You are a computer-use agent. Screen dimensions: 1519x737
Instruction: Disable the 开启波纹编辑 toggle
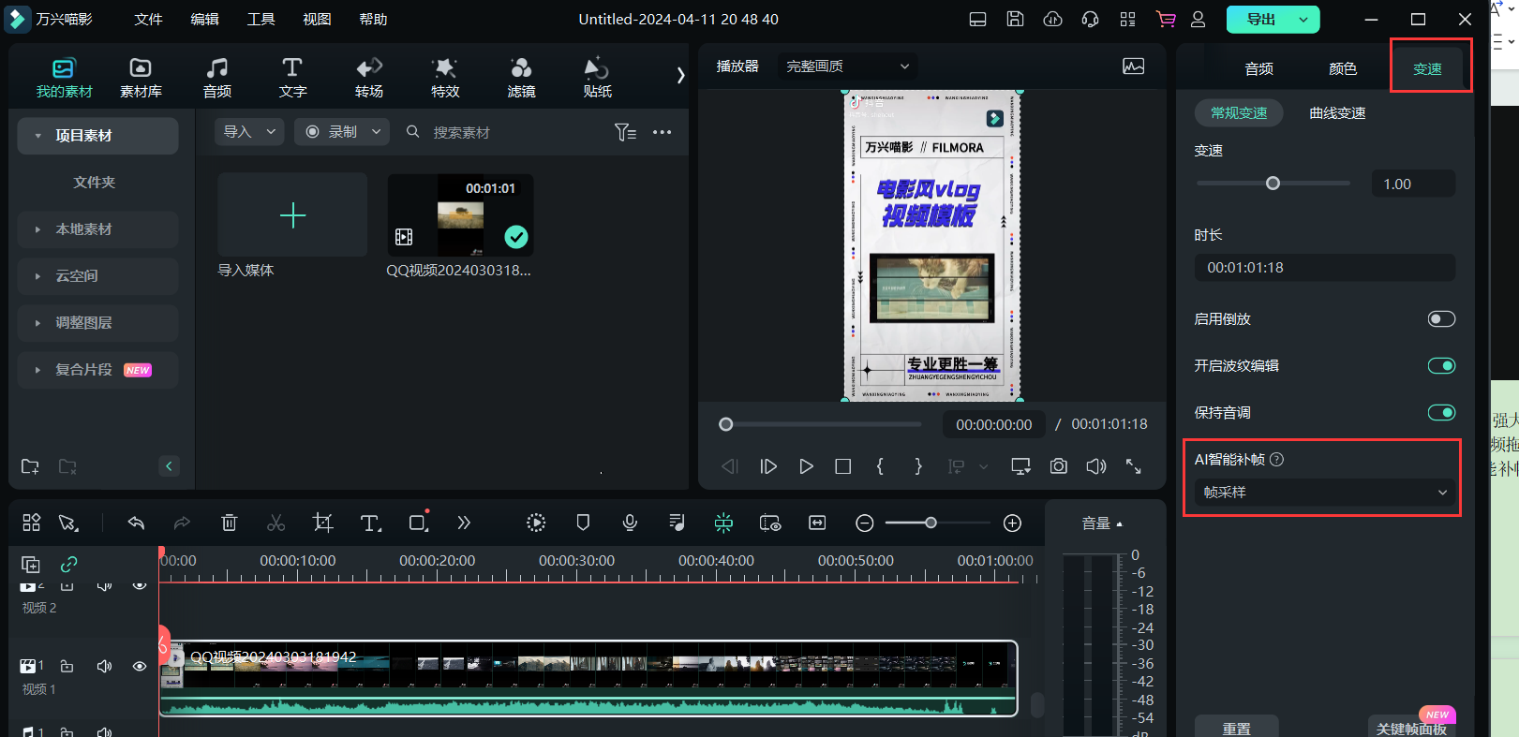click(1440, 366)
